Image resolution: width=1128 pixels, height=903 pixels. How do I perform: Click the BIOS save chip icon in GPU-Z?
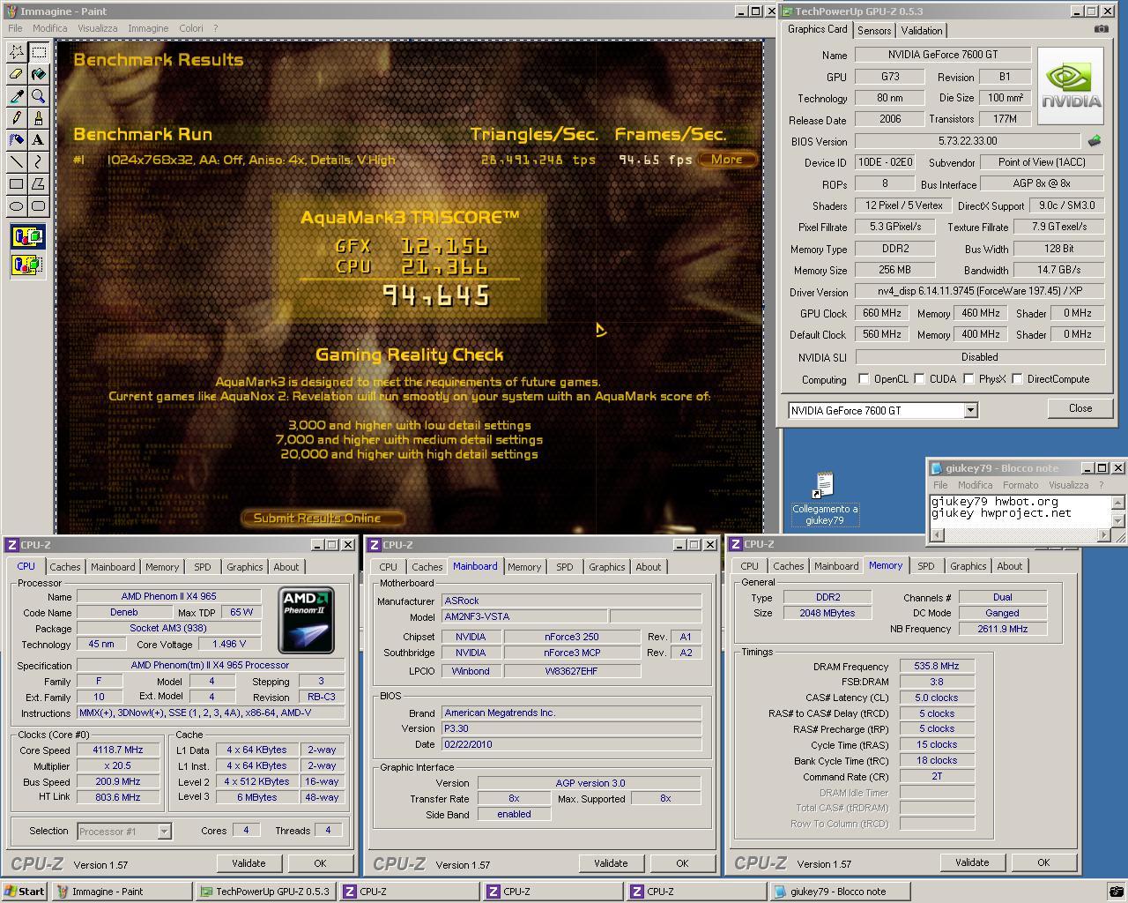tap(1095, 140)
